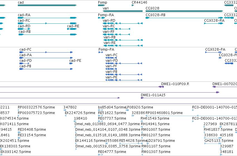Screen dimensions: 237x156
Task: Select EST Dmel_neb_001539_0385_3758.3prime
Action: (x=76, y=149)
